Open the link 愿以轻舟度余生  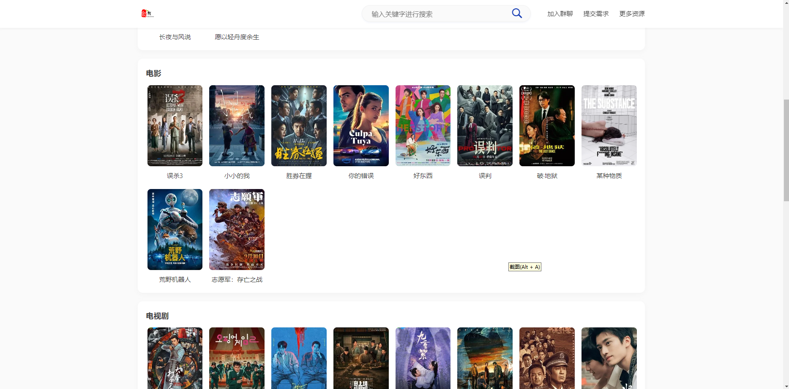(237, 37)
